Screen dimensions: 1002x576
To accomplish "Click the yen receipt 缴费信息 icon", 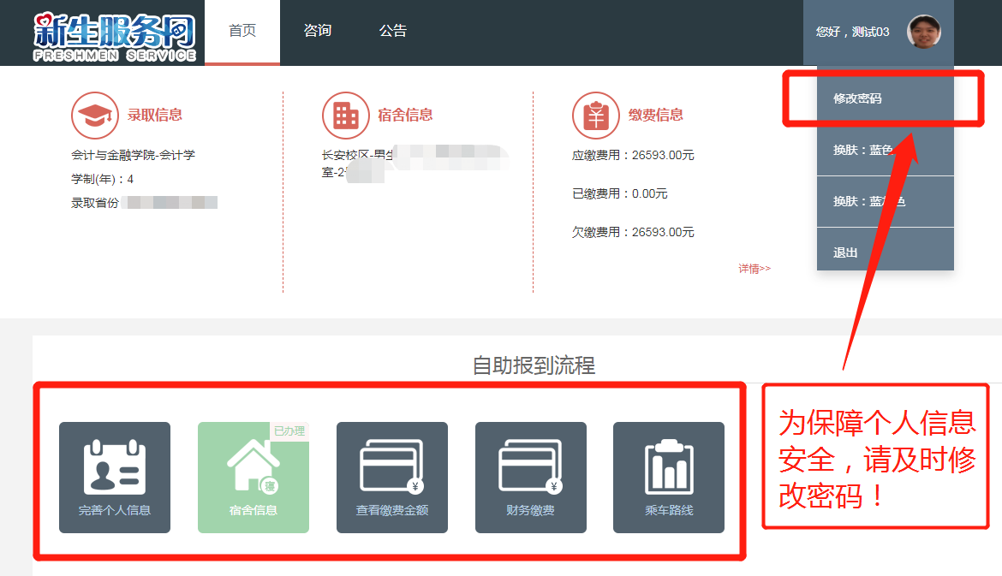I will [595, 115].
